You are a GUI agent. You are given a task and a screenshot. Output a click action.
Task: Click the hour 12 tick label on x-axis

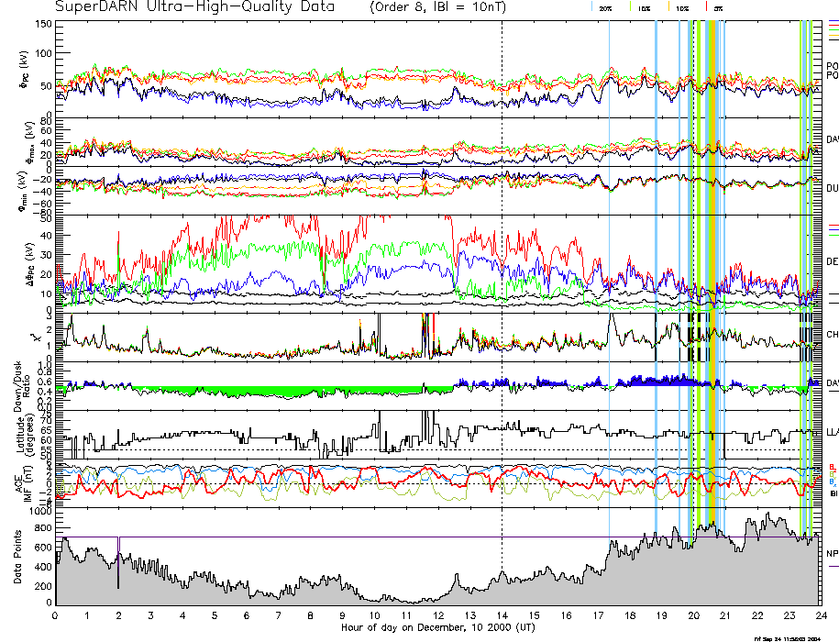pos(437,614)
